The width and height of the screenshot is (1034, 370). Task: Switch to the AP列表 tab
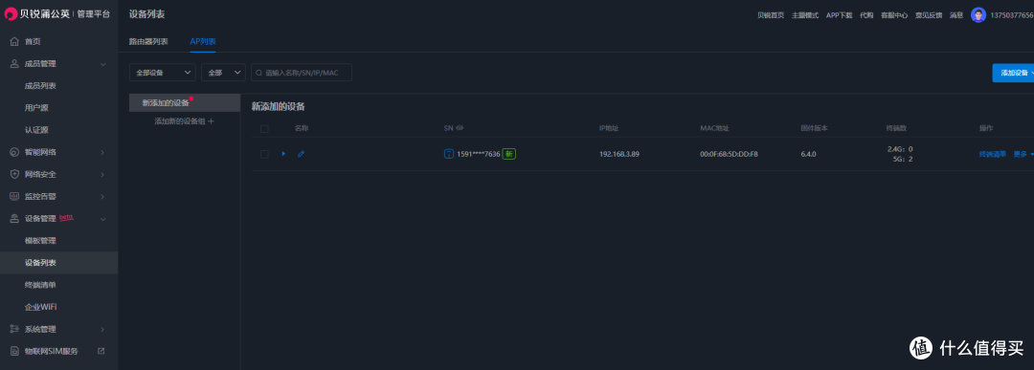(x=203, y=41)
